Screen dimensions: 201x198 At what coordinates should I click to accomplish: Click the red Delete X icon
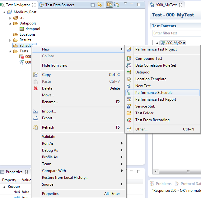(36, 88)
